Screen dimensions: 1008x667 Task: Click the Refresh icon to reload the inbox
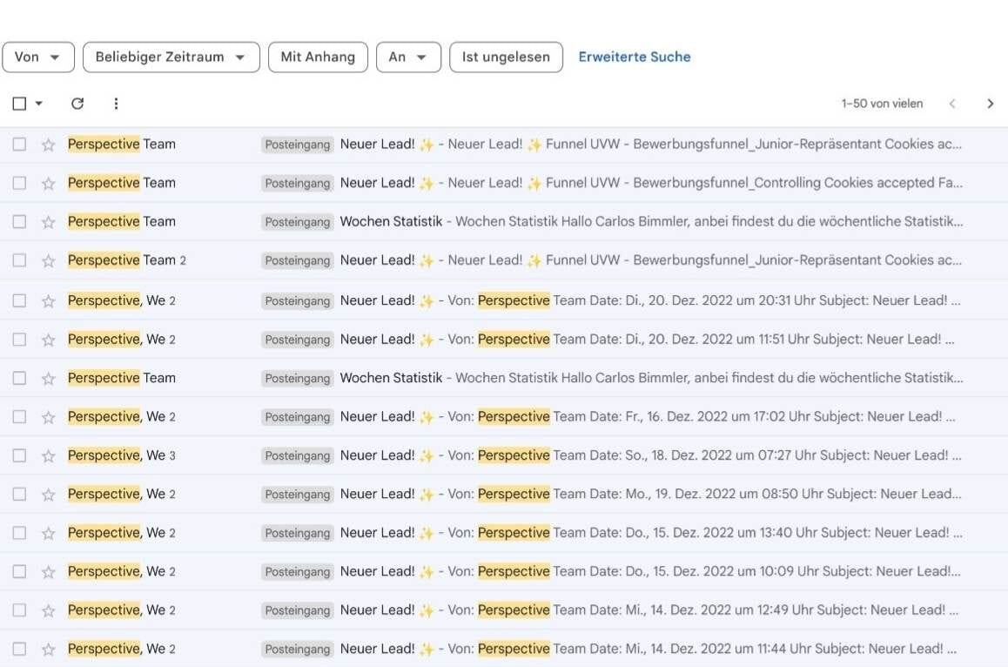pyautogui.click(x=77, y=103)
